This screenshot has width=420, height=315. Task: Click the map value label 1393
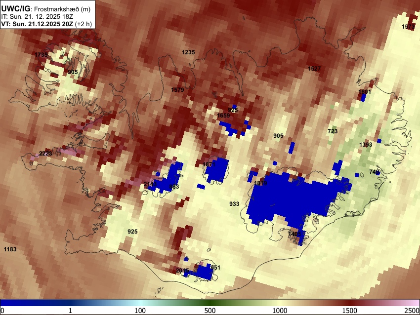click(x=366, y=145)
